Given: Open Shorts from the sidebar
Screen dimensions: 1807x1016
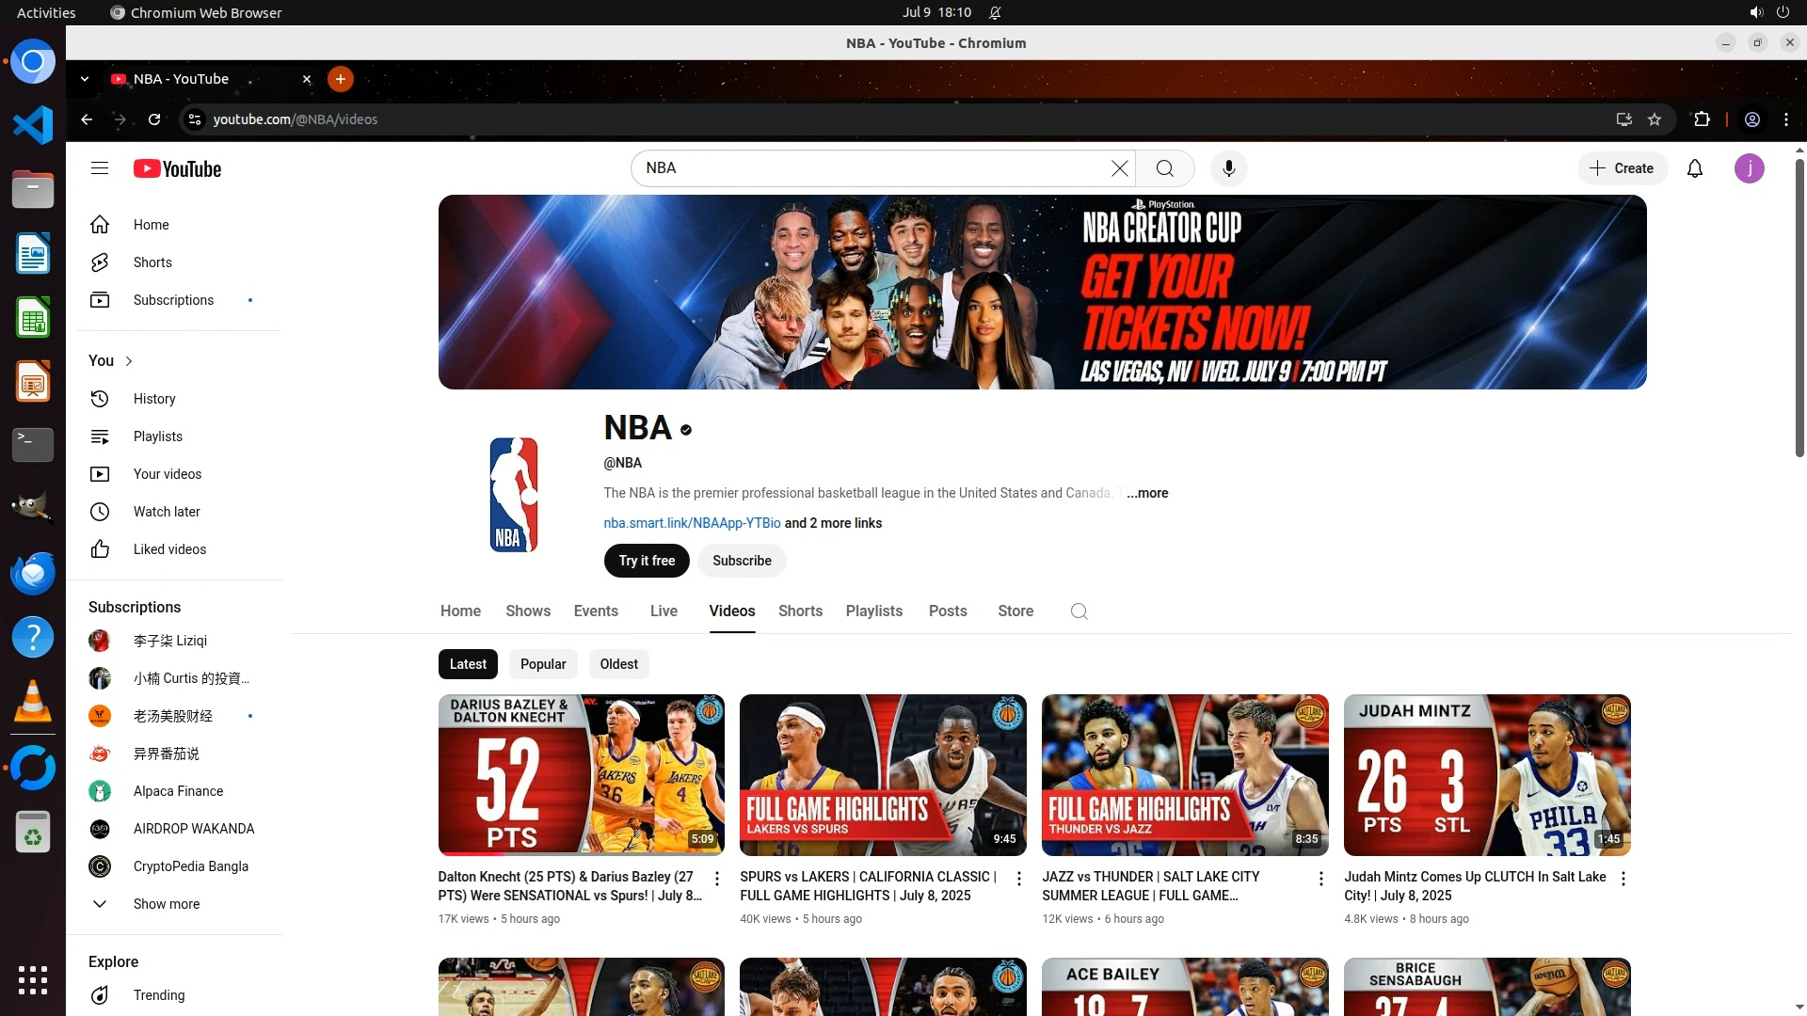Looking at the screenshot, I should pos(152,262).
